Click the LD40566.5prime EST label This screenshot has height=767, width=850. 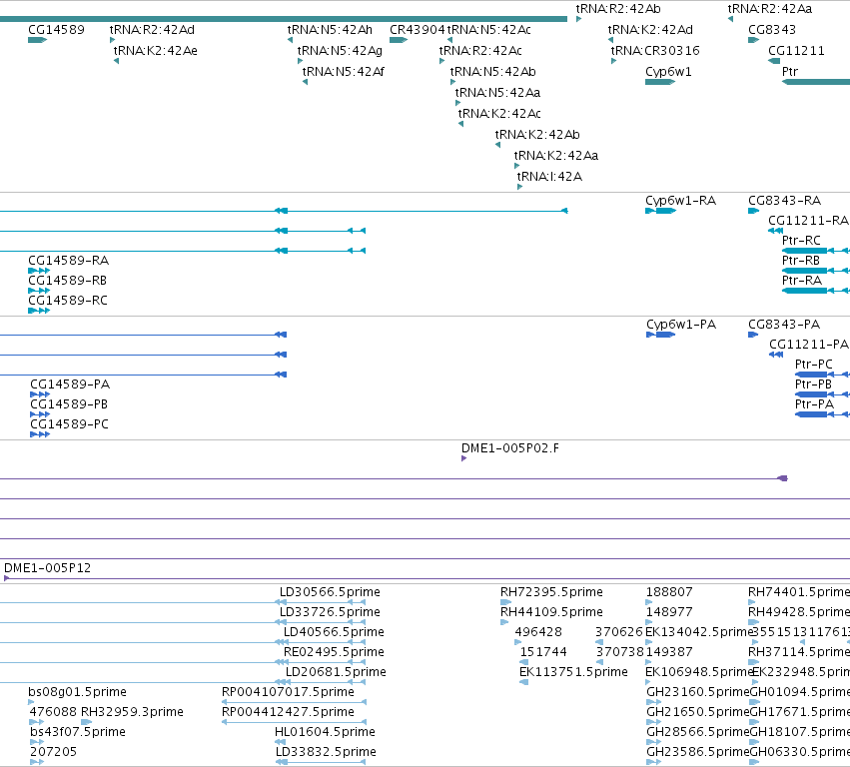click(334, 633)
